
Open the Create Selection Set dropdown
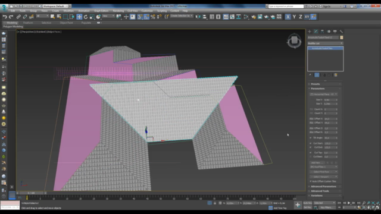click(x=182, y=16)
